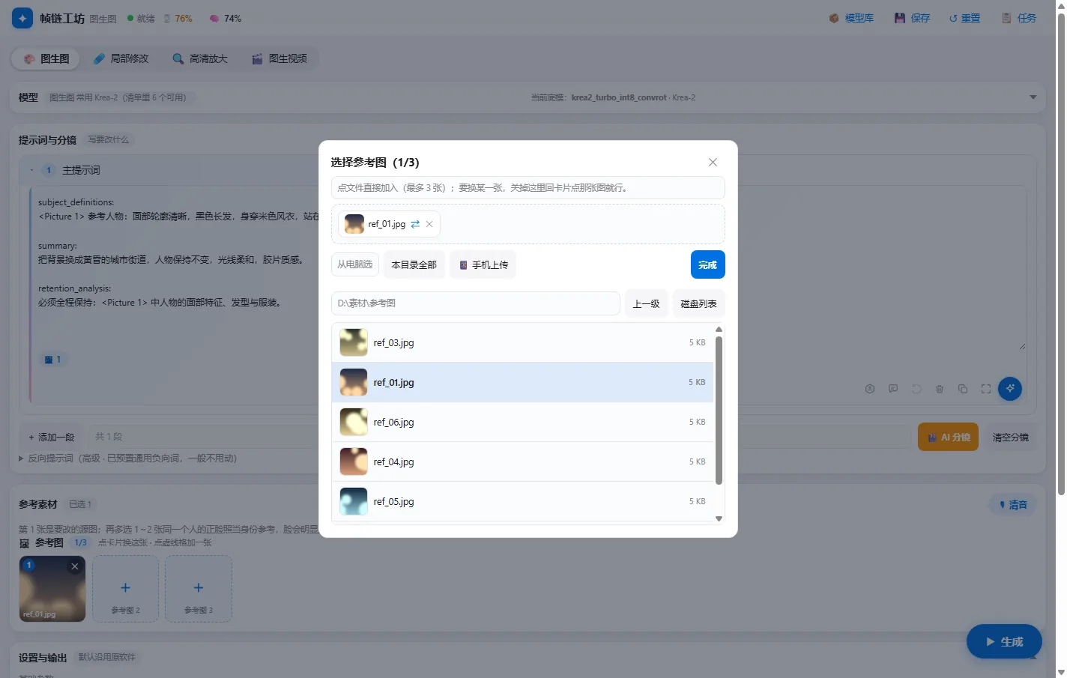Add image in 参考图 2 slot

125,589
